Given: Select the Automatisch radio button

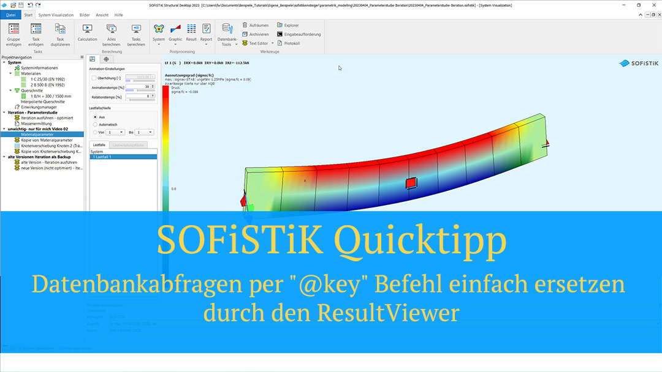Looking at the screenshot, I should (x=94, y=124).
